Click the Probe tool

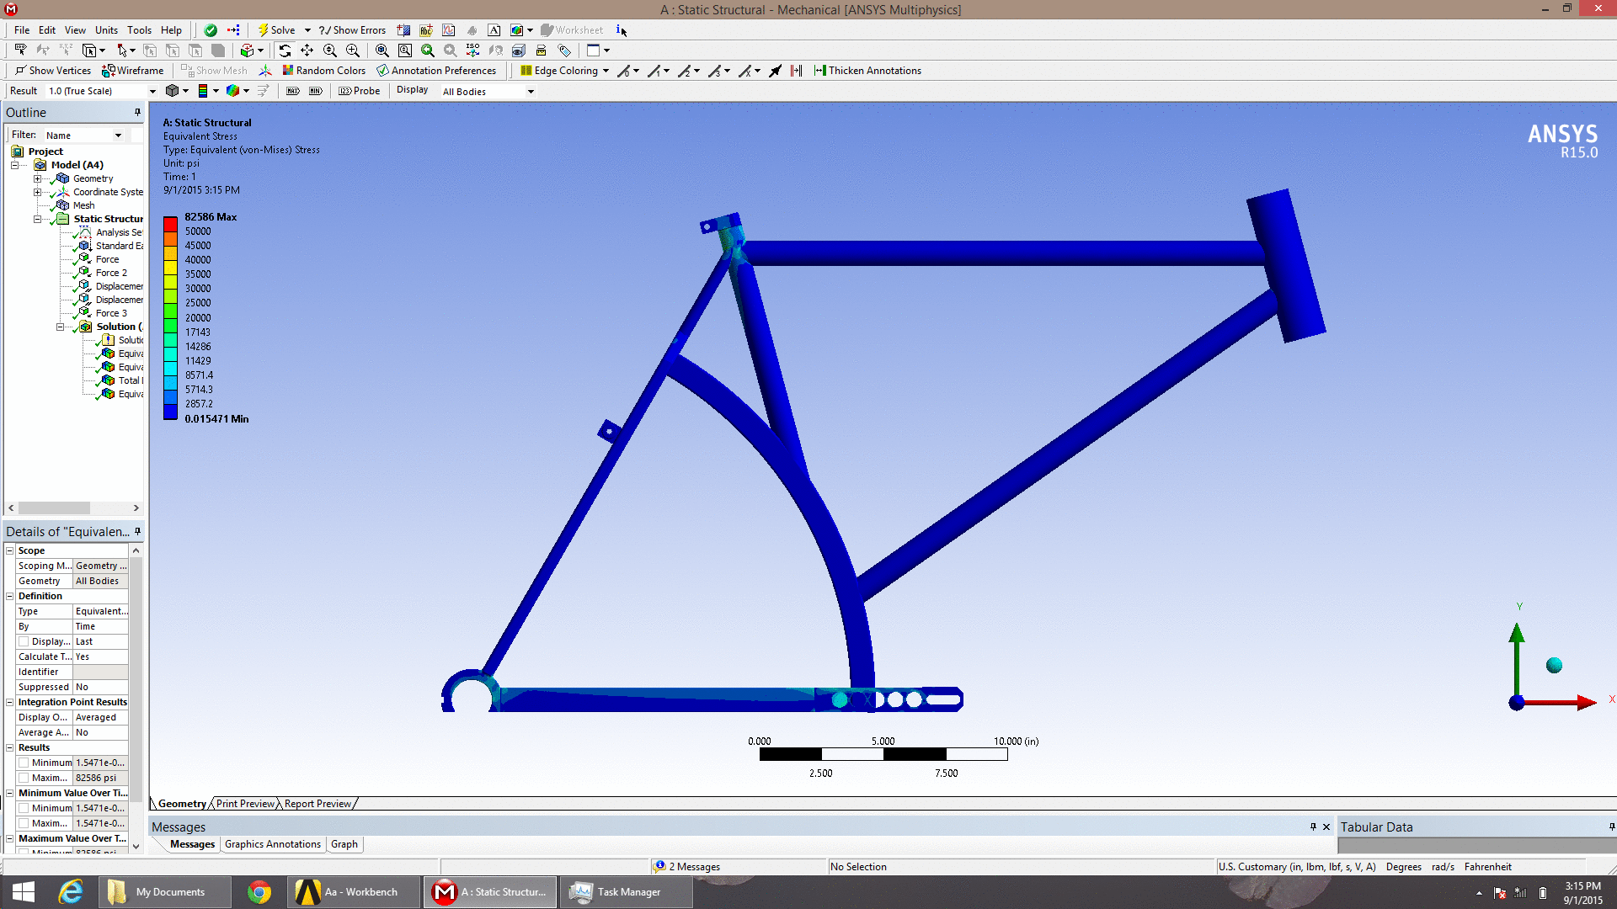pyautogui.click(x=360, y=91)
